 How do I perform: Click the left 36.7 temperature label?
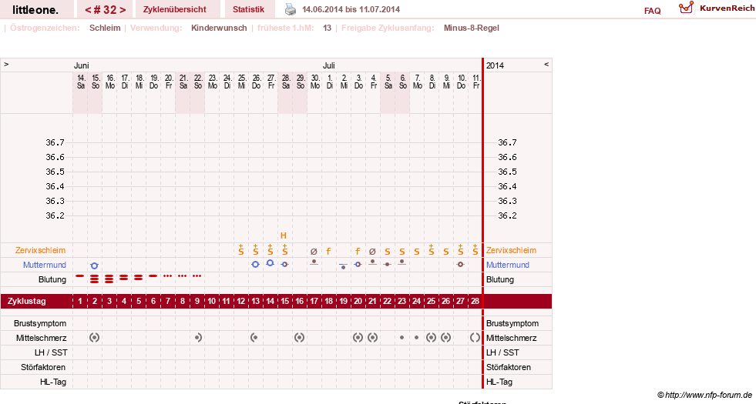[55, 142]
